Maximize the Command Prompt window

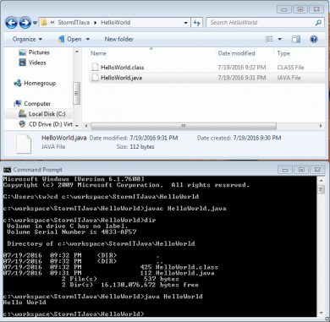pos(301,170)
